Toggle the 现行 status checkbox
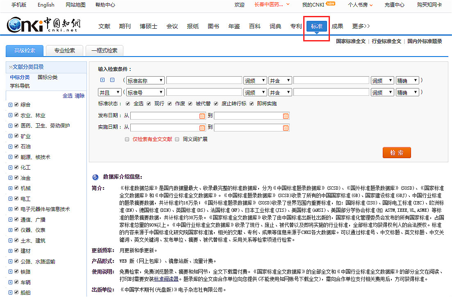Screen dimensions: 452x297 tap(149, 104)
